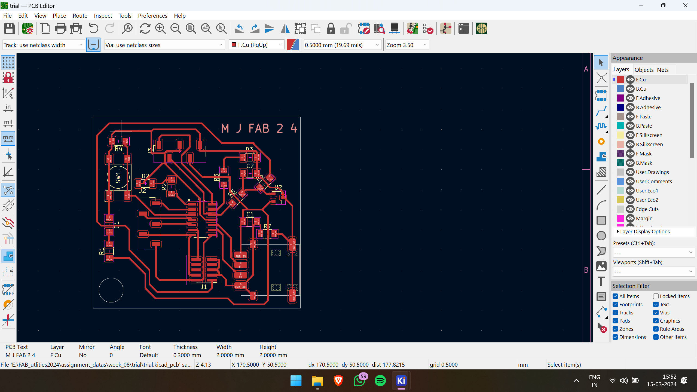Switch units to mils
This screenshot has width=697, height=392.
[x=8, y=123]
